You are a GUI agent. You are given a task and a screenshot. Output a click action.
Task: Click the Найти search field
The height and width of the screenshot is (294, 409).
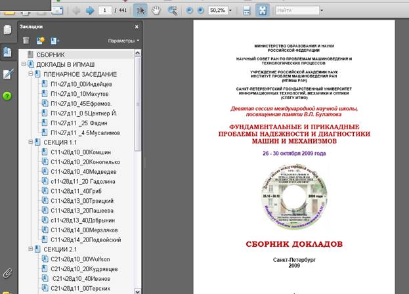click(x=297, y=10)
